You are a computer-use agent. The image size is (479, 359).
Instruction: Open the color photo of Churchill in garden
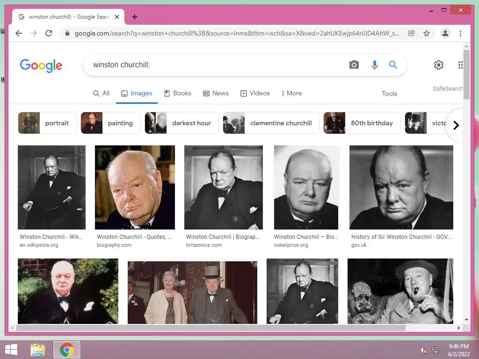point(68,291)
